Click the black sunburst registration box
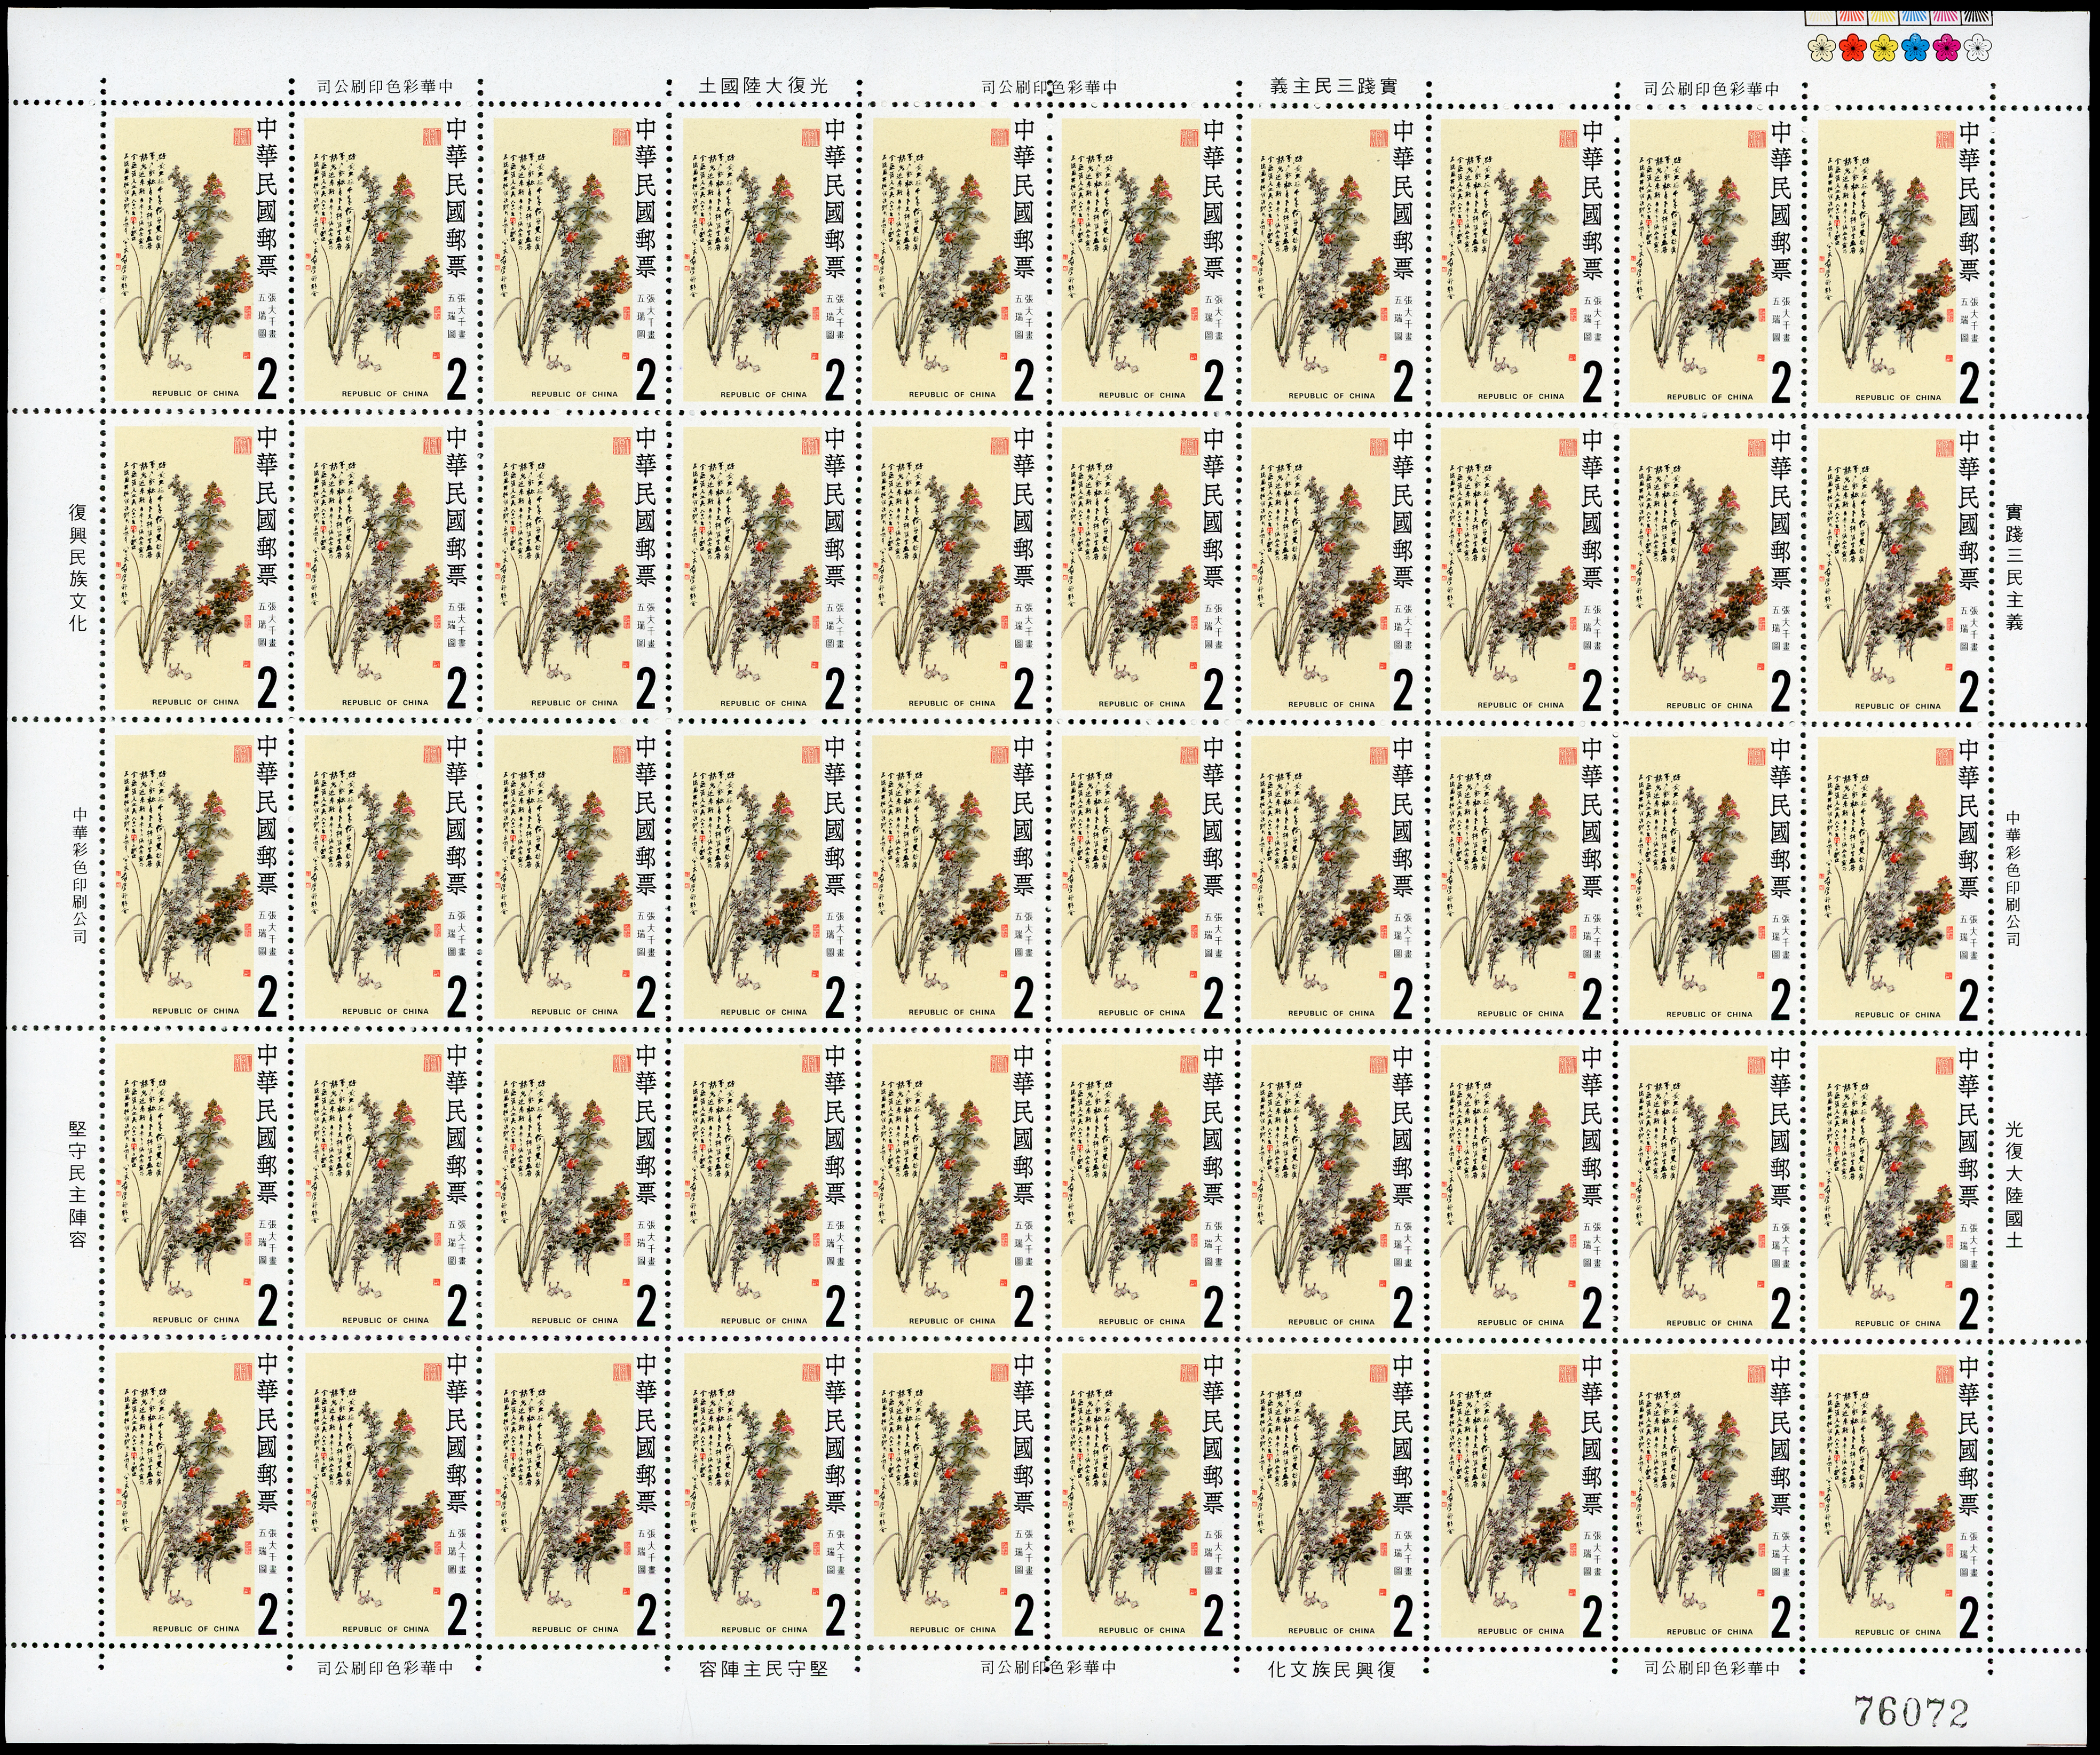The width and height of the screenshot is (2100, 1755). (x=1977, y=17)
